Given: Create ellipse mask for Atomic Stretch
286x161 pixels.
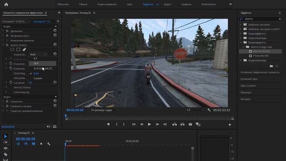Looking at the screenshot, I should coord(12,50).
